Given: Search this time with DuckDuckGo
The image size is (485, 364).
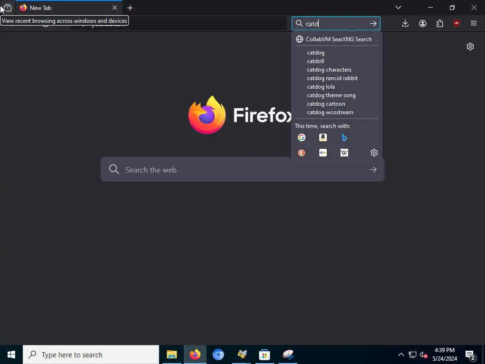Looking at the screenshot, I should (x=302, y=153).
